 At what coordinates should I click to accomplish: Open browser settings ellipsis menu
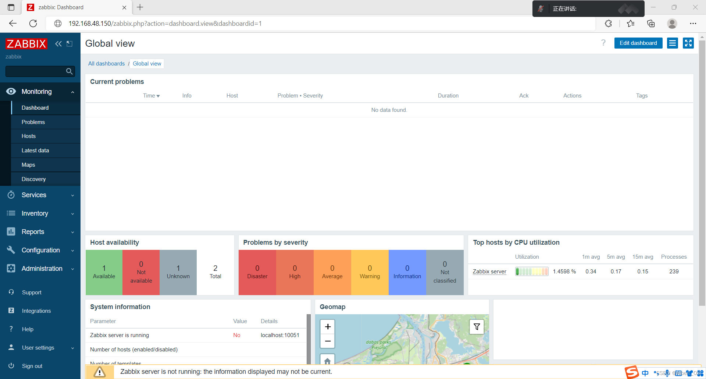(x=693, y=24)
